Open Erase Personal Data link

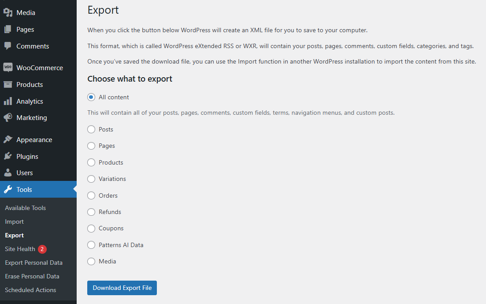click(32, 276)
